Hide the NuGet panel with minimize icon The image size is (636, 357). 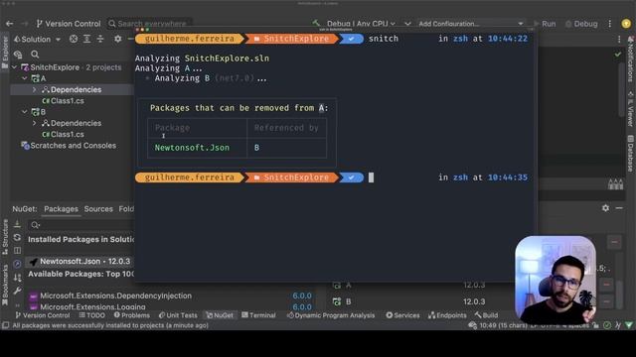[619, 208]
